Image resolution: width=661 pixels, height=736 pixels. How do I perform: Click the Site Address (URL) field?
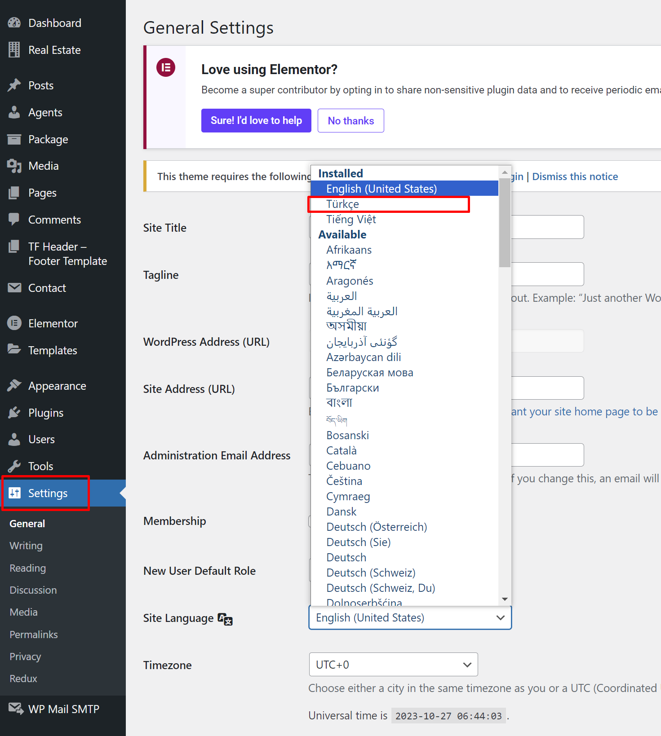[547, 388]
